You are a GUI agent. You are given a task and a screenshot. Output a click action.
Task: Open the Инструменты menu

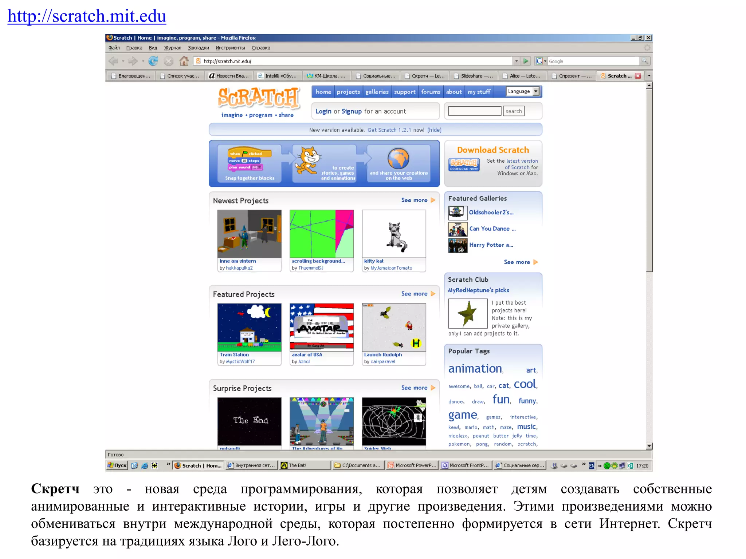click(x=230, y=48)
